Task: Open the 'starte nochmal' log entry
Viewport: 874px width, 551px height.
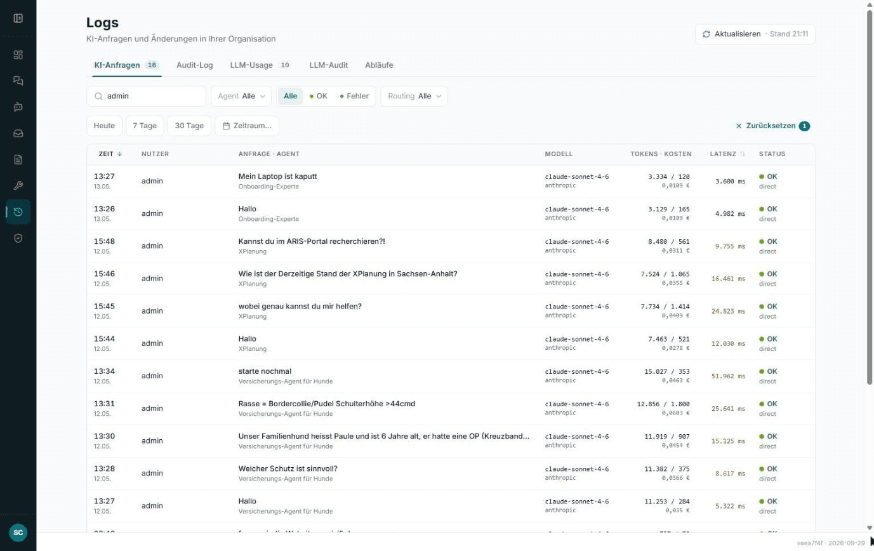Action: [451, 376]
